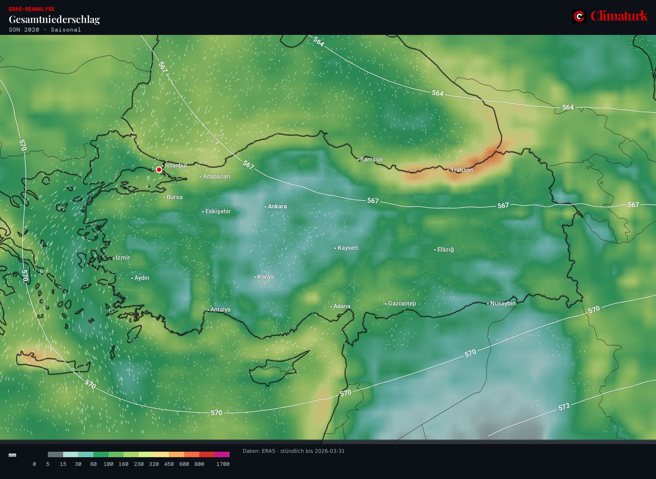Click the Konya city label
Screen dimensions: 656x479
266,277
